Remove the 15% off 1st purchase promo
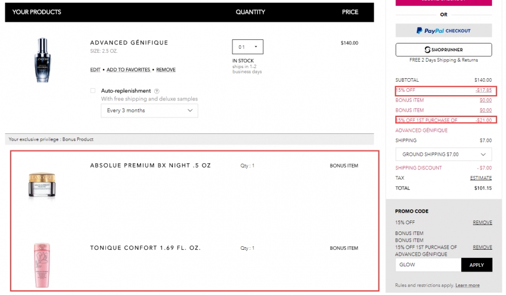This screenshot has height=295, width=506. tap(482, 247)
